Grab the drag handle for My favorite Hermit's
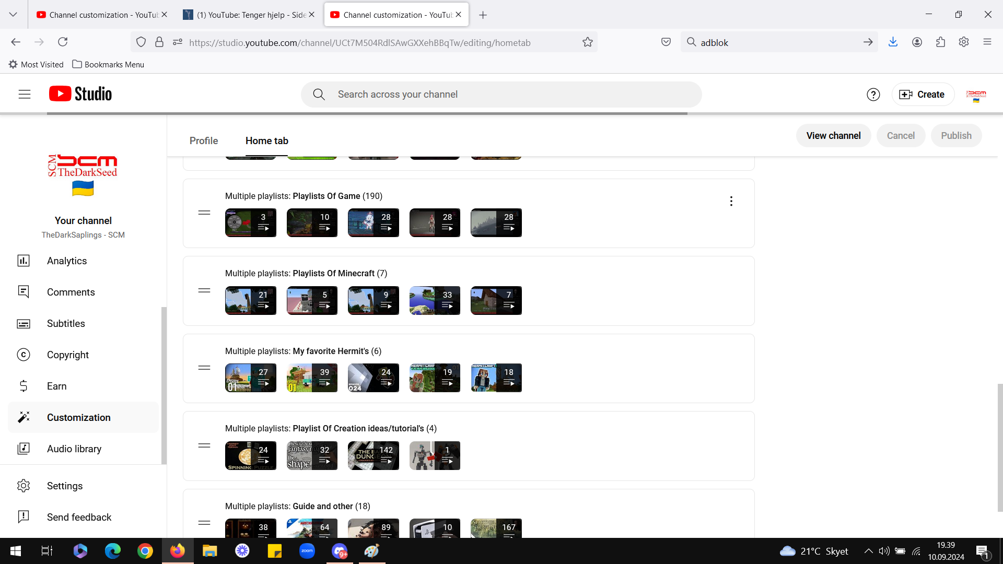1003x564 pixels. (204, 368)
